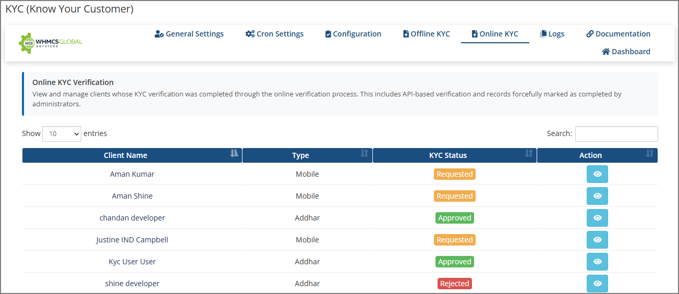679x294 pixels.
Task: Switch to the Cron Settings tab
Action: (274, 34)
